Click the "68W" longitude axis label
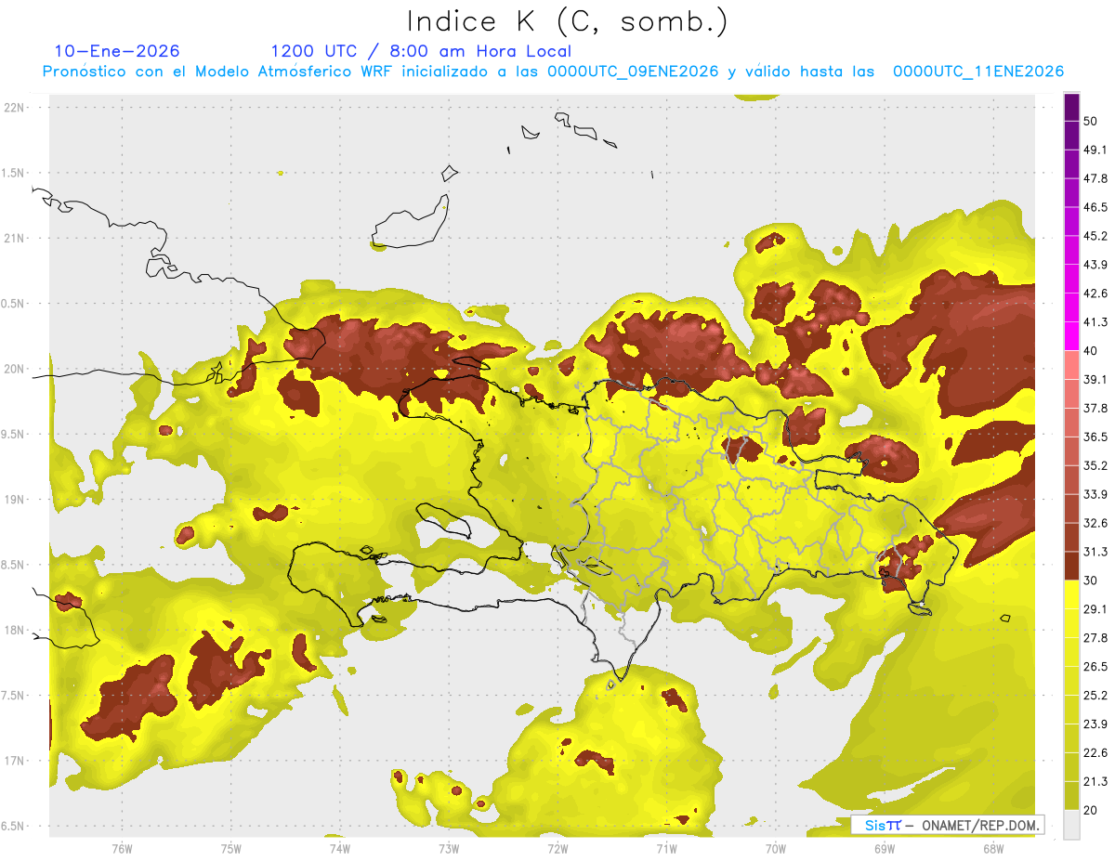 pos(992,849)
